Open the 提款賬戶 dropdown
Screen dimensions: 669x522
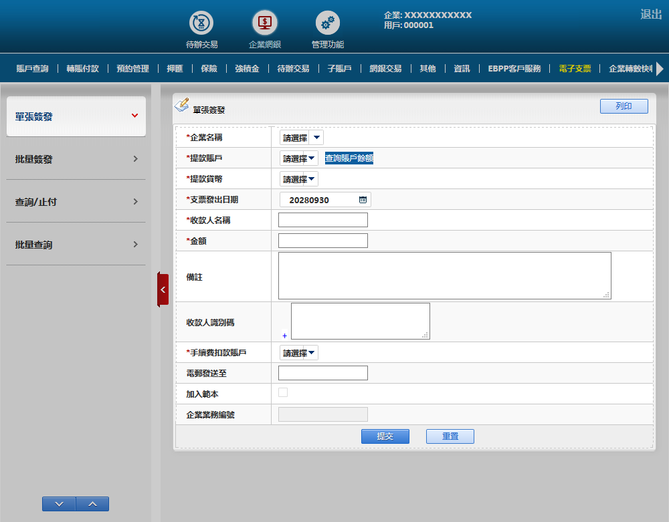(298, 158)
